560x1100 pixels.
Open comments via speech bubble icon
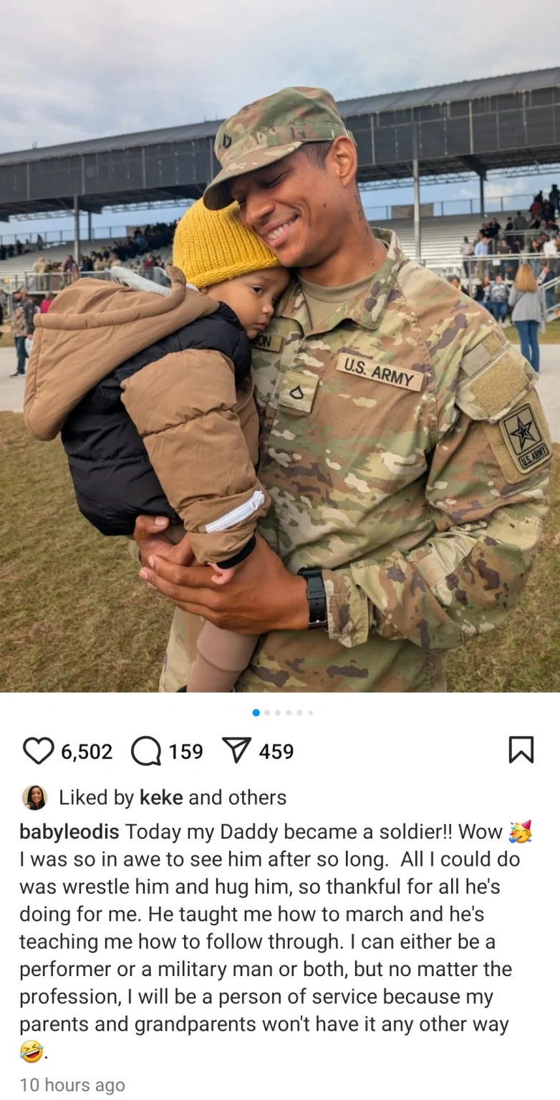pos(146,751)
